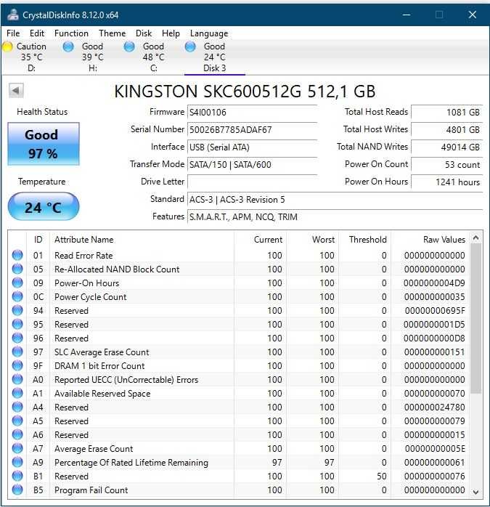Click the ID column header

pyautogui.click(x=38, y=240)
